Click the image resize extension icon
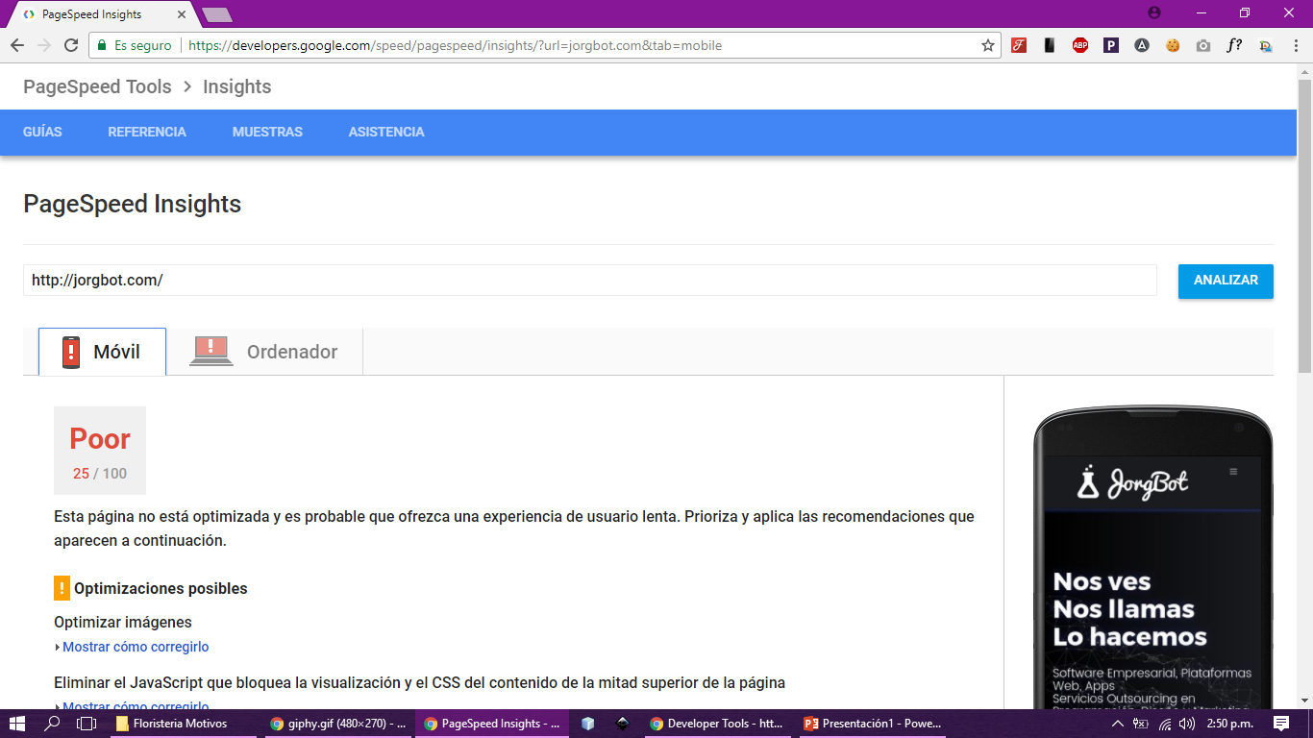Viewport: 1313px width, 738px height. (1265, 45)
